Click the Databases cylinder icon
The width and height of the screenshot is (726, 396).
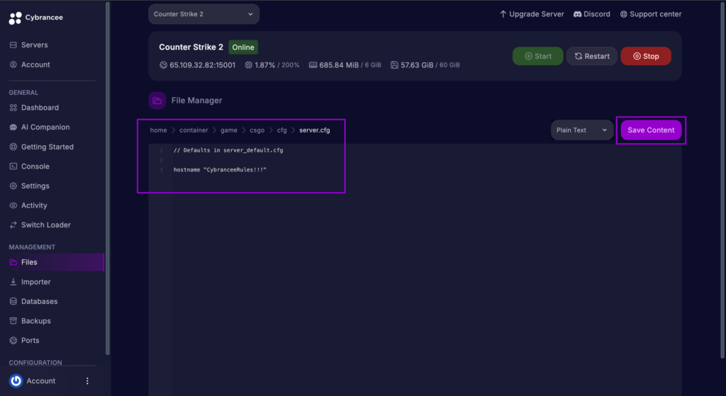tap(13, 302)
